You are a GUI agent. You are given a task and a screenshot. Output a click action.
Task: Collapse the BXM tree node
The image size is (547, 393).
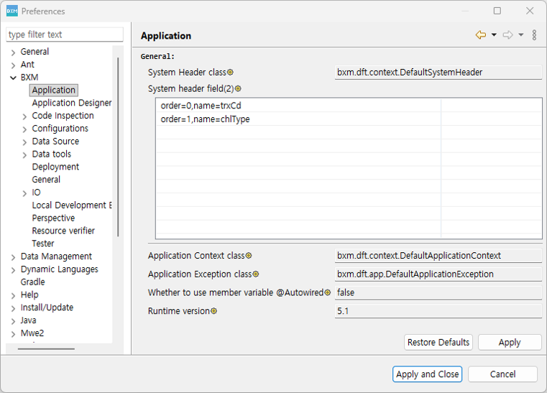pos(13,78)
